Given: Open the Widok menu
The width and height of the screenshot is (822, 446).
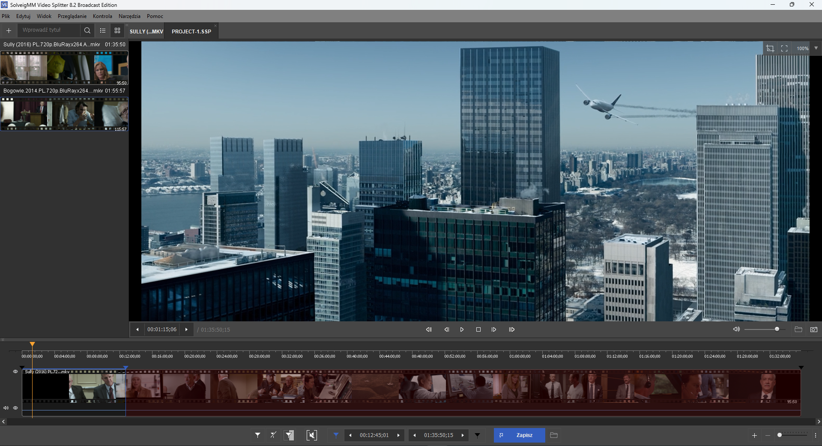Looking at the screenshot, I should 44,16.
